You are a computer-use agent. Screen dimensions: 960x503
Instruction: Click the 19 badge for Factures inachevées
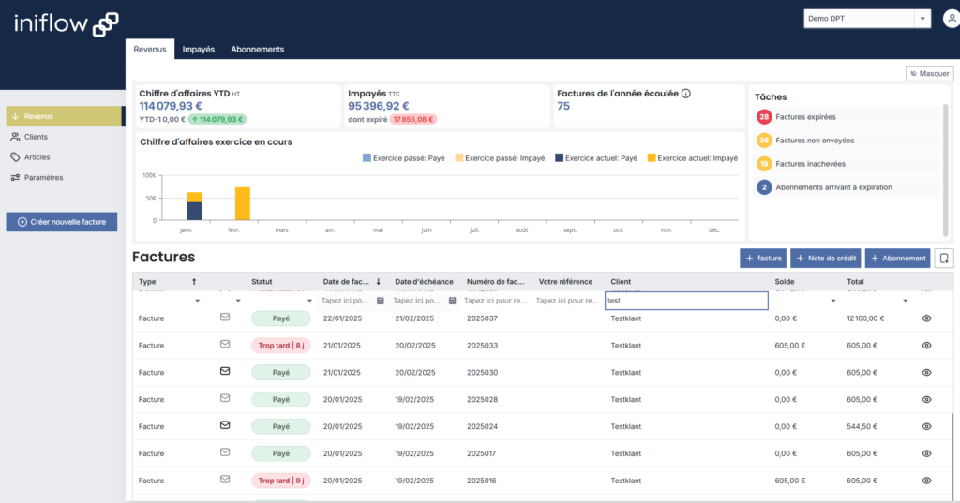tap(763, 164)
